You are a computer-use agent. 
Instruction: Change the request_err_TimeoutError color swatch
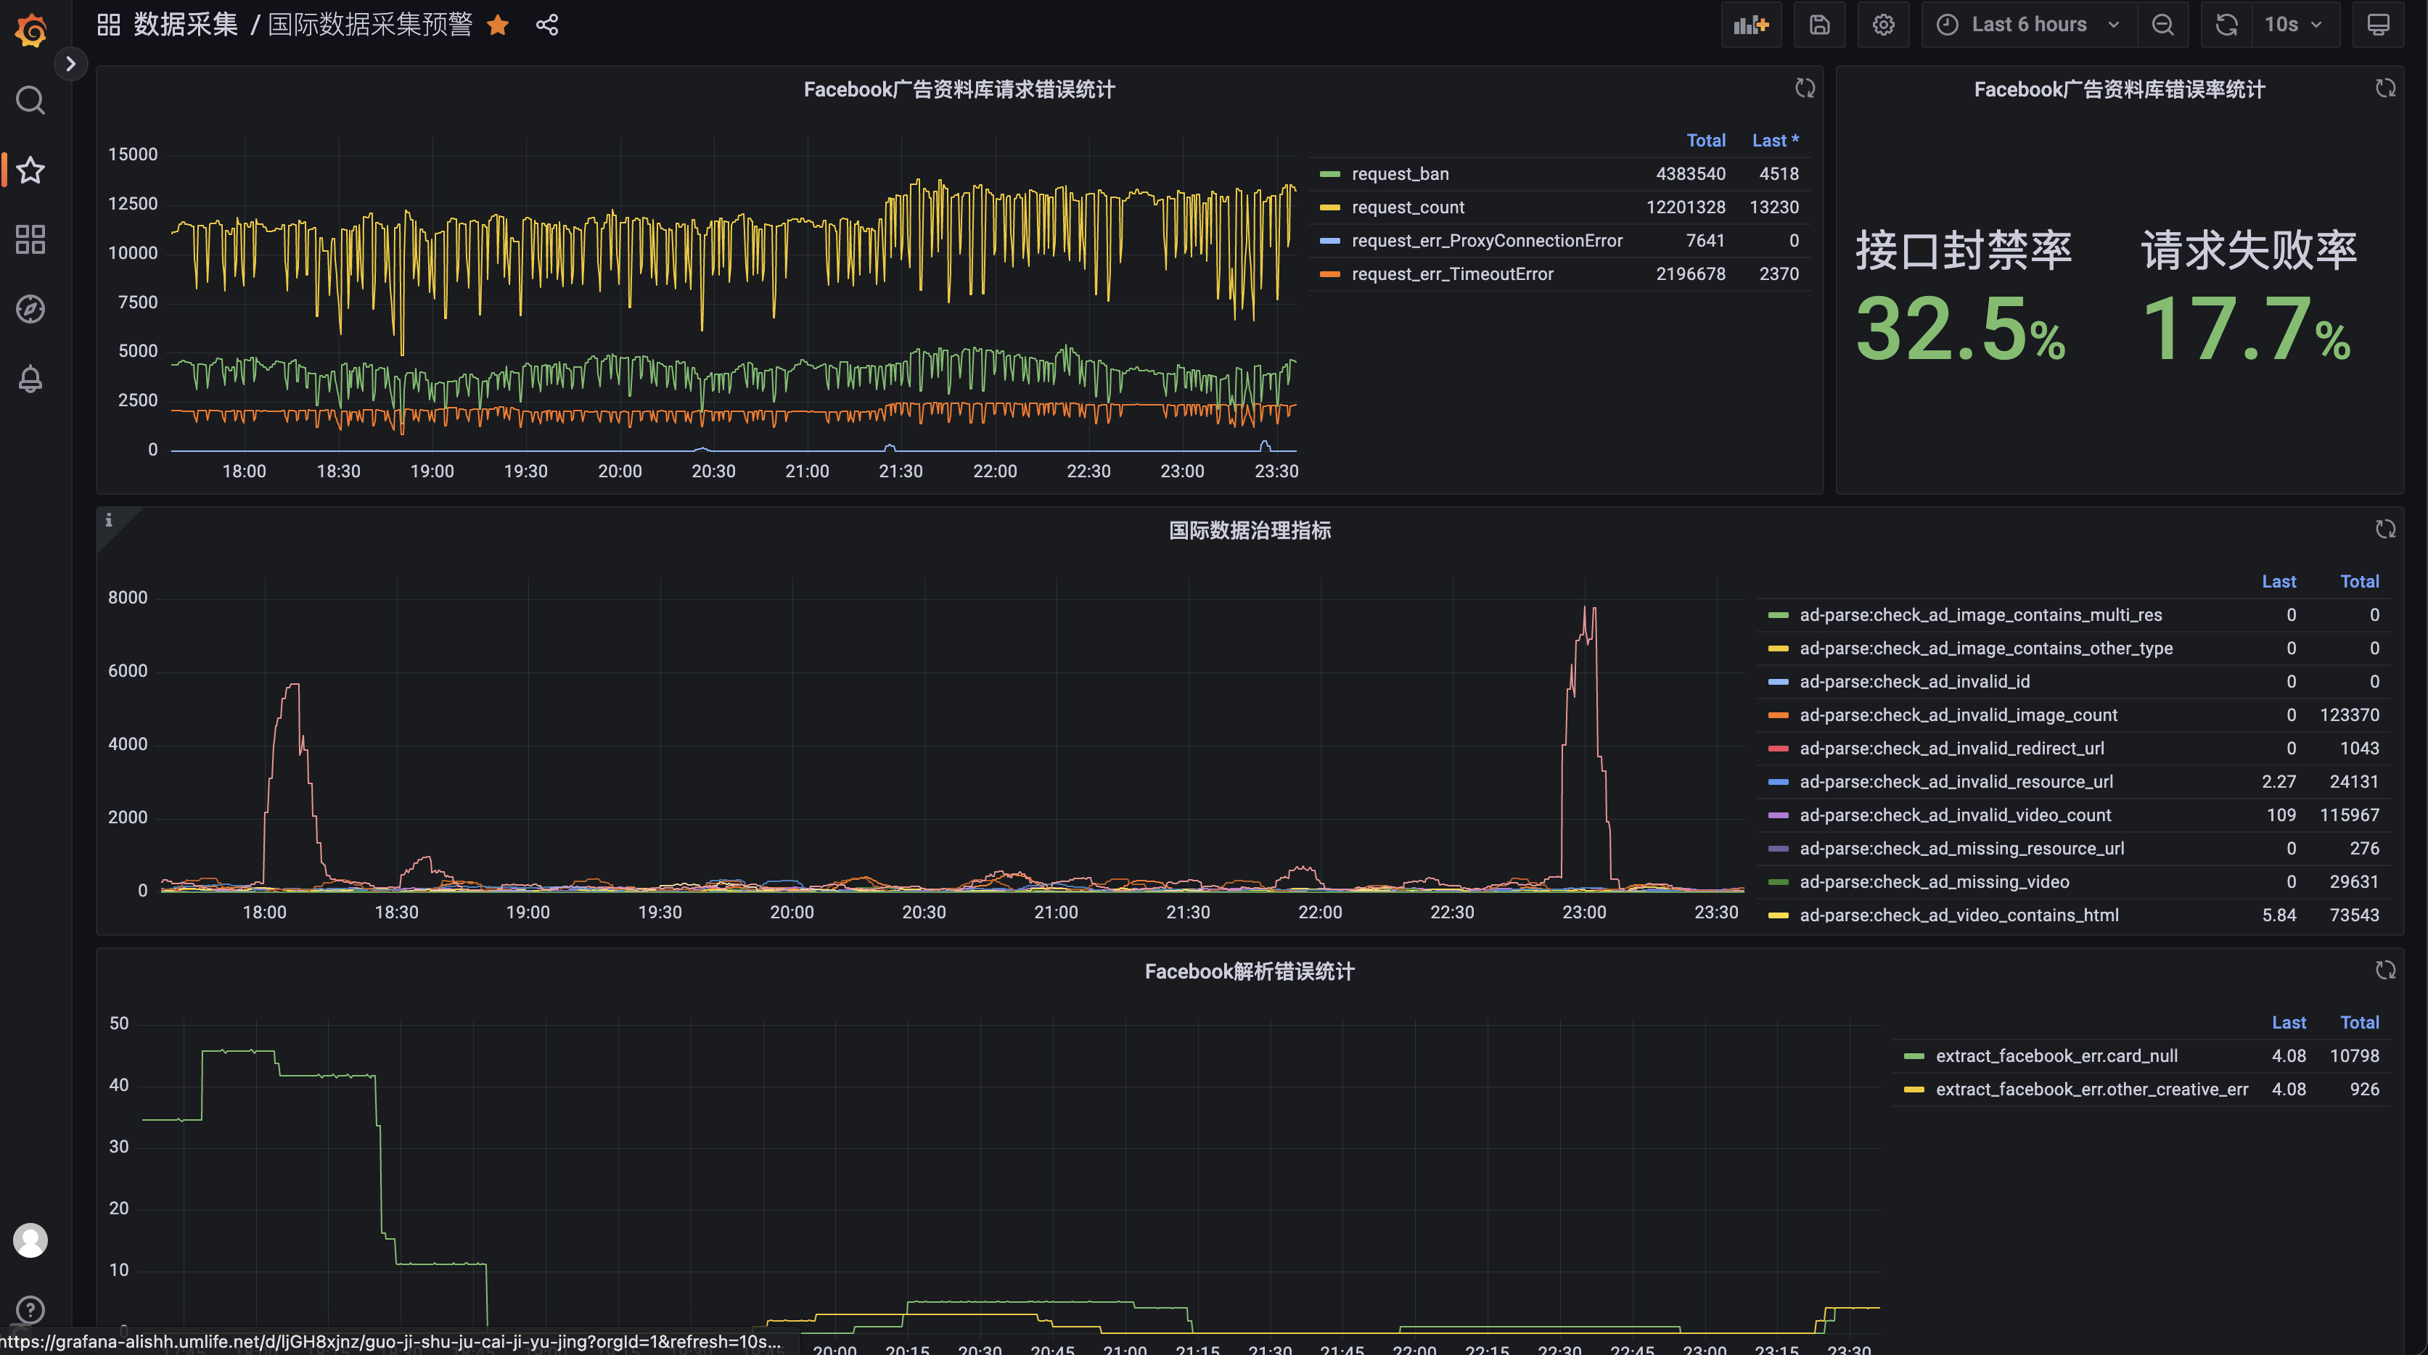coord(1329,274)
